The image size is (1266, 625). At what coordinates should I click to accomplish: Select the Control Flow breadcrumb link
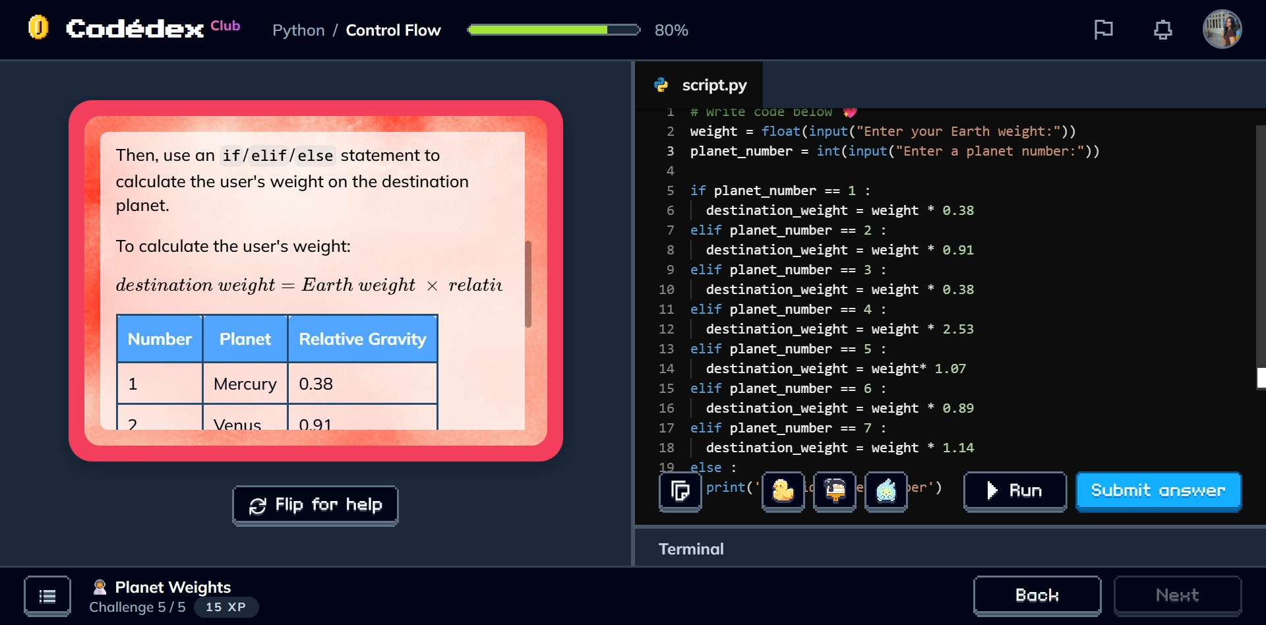(x=393, y=30)
